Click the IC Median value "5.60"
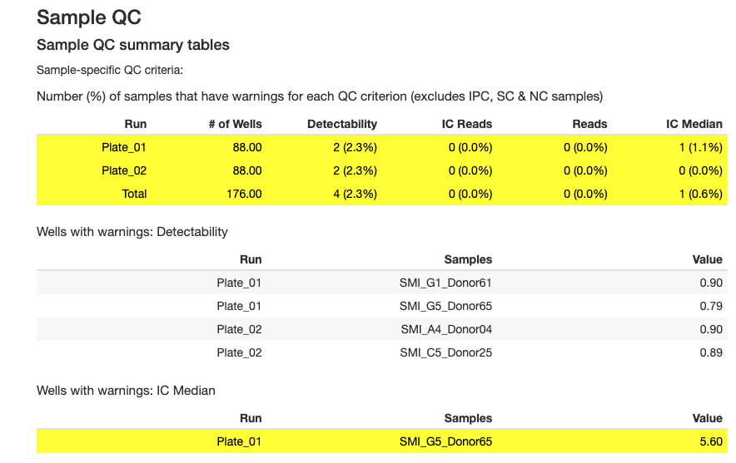 (x=711, y=441)
